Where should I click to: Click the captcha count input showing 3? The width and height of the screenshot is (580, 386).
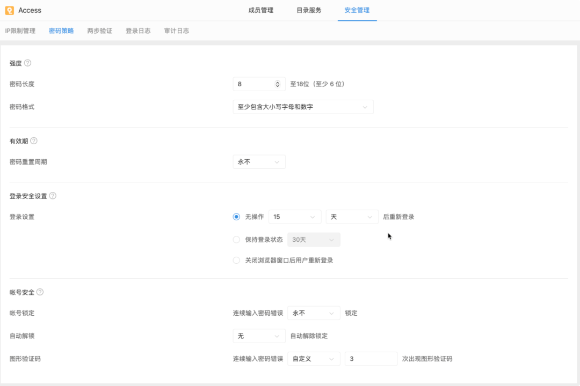tap(371, 359)
